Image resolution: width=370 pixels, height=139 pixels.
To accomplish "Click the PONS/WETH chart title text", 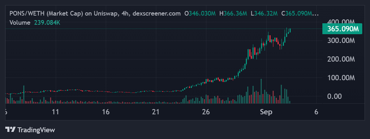I will [95, 14].
